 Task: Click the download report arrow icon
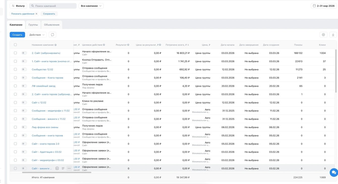(333, 35)
